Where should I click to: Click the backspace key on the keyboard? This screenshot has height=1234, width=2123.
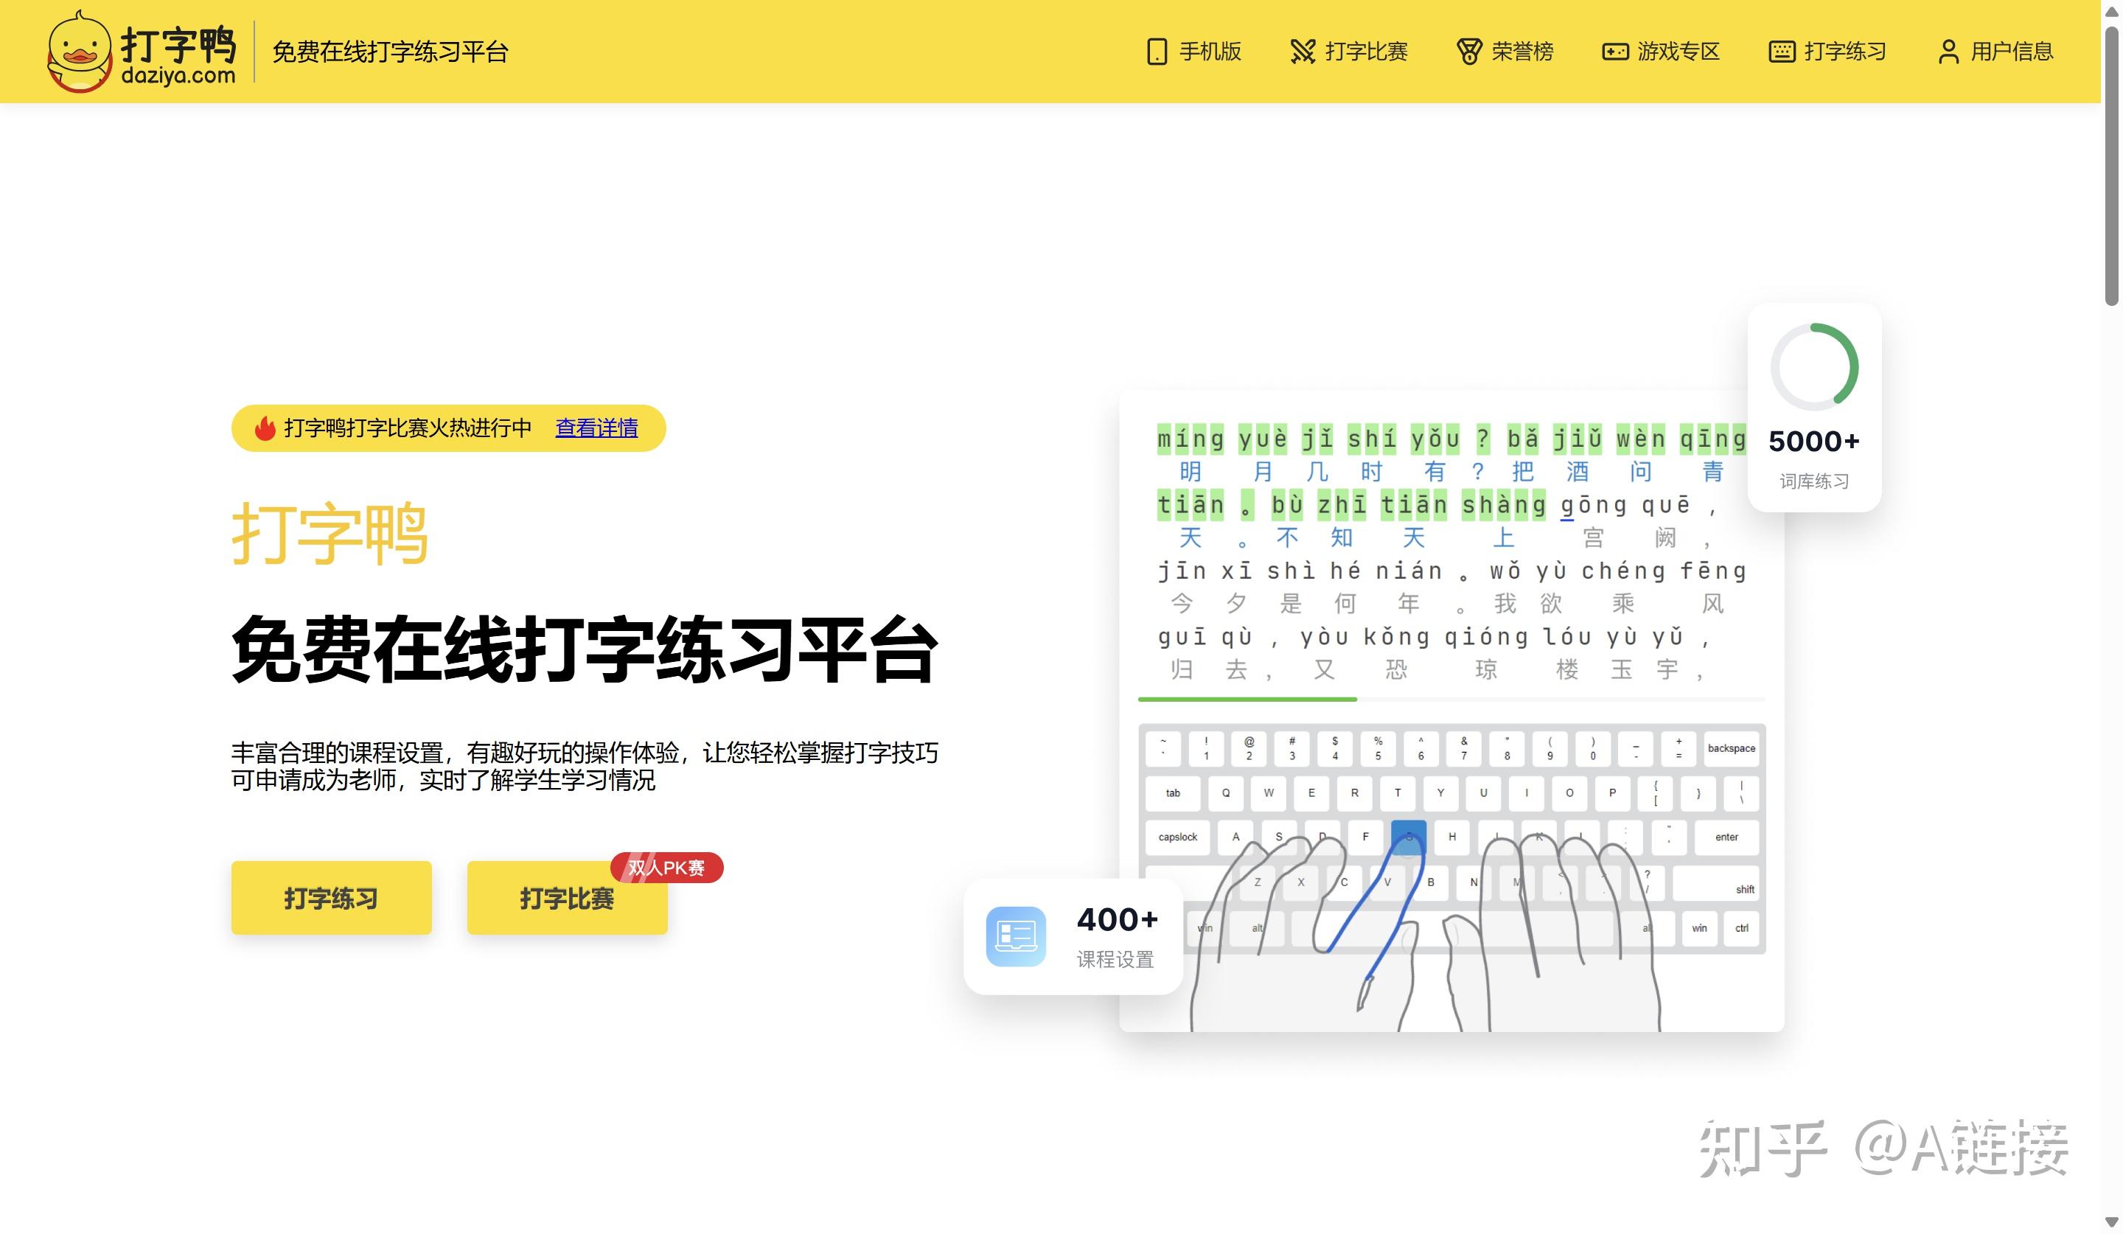(1732, 748)
